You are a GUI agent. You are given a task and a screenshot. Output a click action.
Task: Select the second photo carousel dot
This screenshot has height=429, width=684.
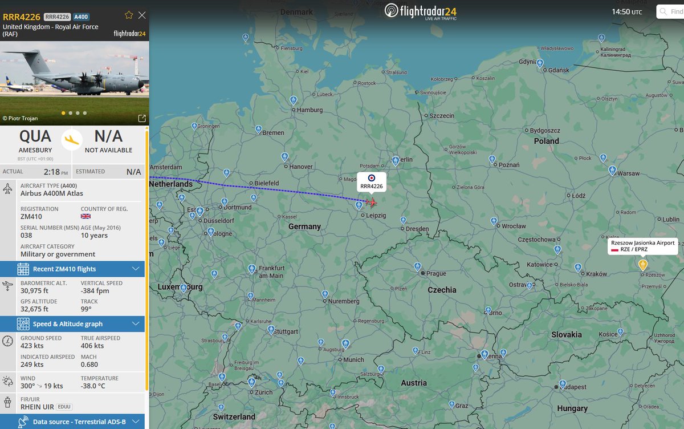click(x=71, y=113)
